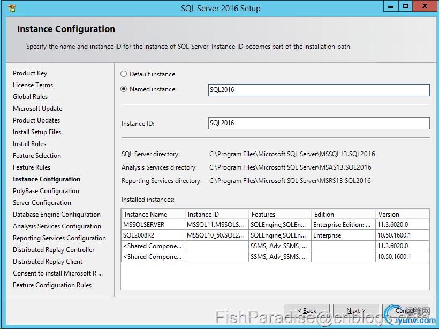Click SQL2008R2's version 10.50.1600.1 cell
The image size is (439, 329).
402,235
